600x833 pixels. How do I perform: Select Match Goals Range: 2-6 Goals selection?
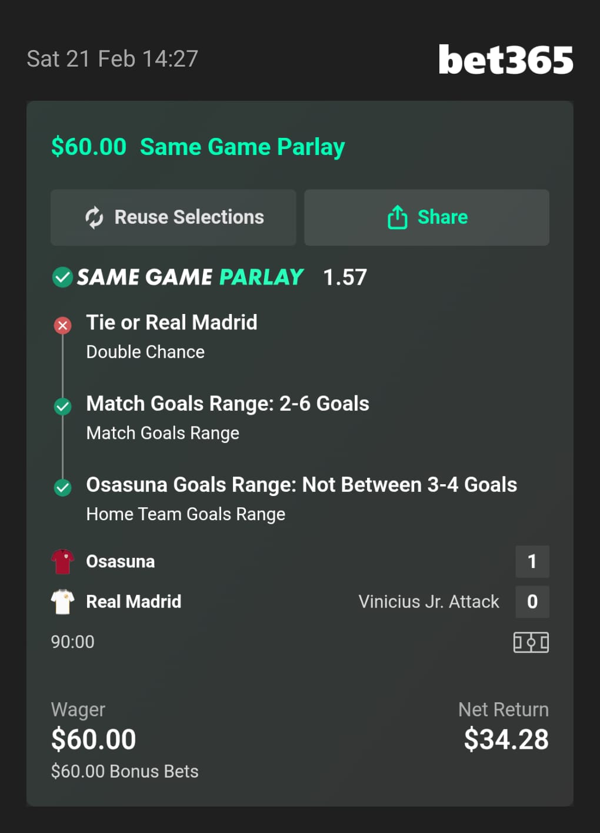pyautogui.click(x=228, y=404)
